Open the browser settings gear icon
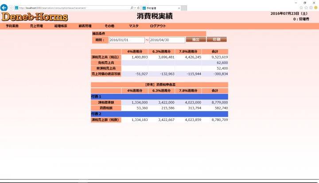 pyautogui.click(x=311, y=8)
